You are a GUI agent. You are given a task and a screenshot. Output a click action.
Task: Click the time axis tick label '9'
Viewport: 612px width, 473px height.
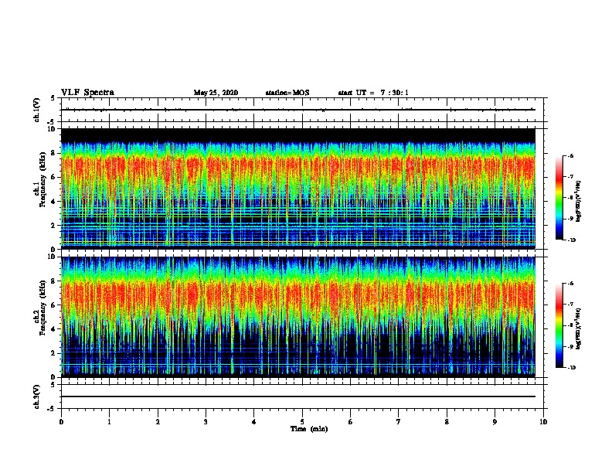(495, 422)
